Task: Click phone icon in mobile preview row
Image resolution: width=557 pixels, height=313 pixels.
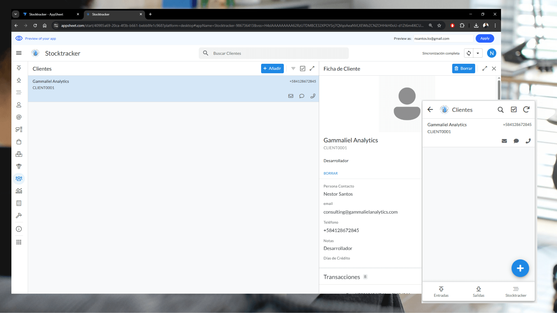Action: pyautogui.click(x=528, y=141)
